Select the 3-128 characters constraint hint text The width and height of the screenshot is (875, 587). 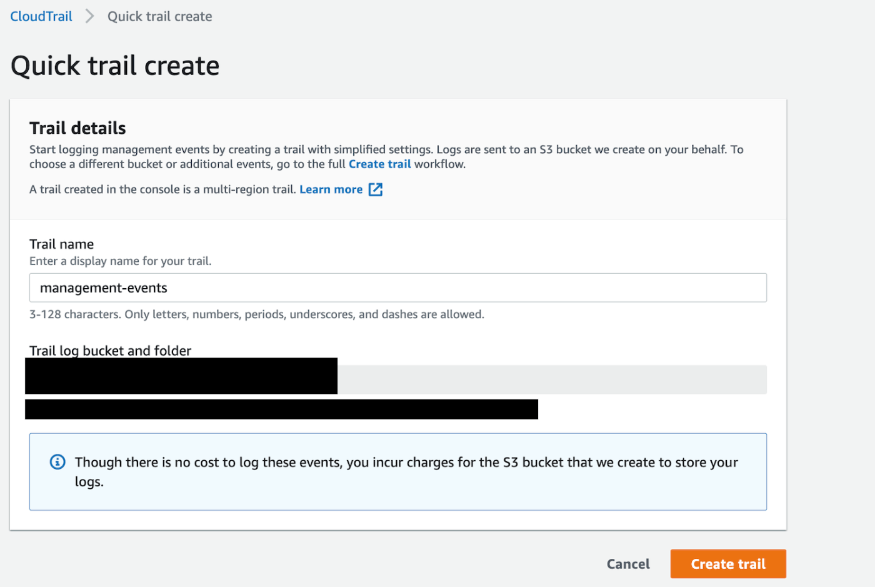pos(257,314)
